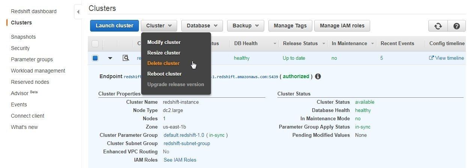This screenshot has width=467, height=168.
Task: Open Parameter groups in sidebar
Action: click(32, 59)
